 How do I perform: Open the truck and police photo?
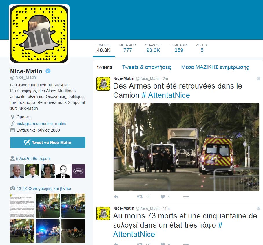click(186, 147)
